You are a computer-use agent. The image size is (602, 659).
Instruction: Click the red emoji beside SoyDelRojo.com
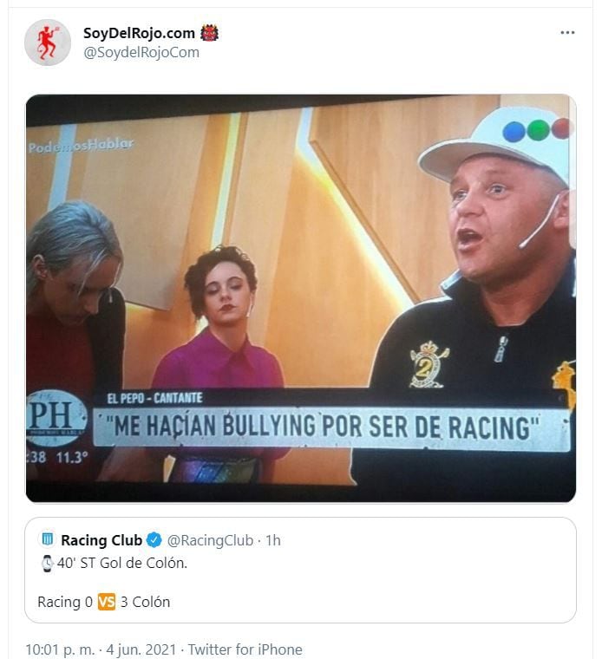(209, 33)
